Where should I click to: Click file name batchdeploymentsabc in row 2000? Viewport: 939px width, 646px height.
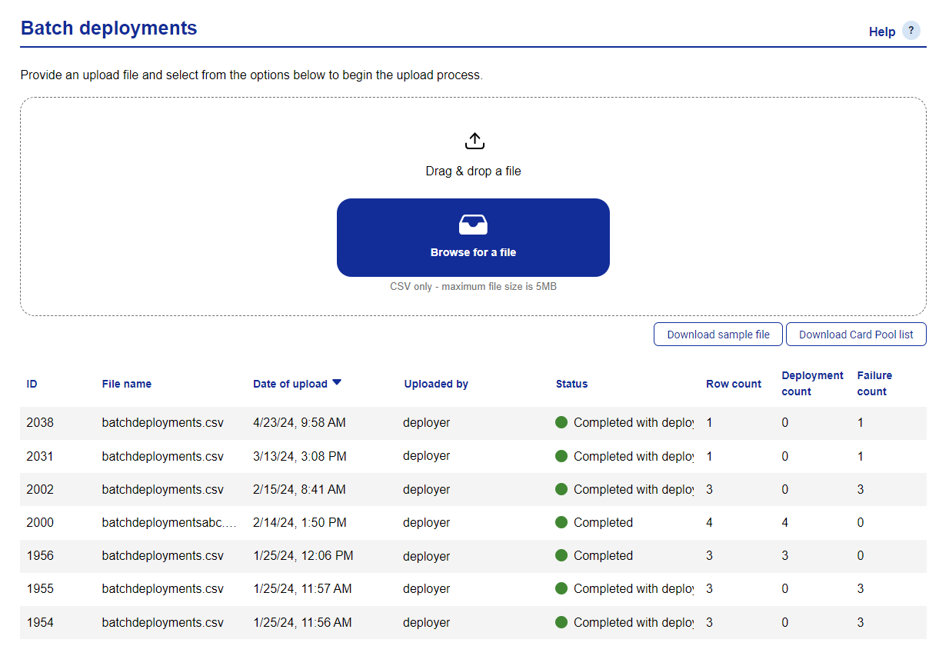point(168,522)
